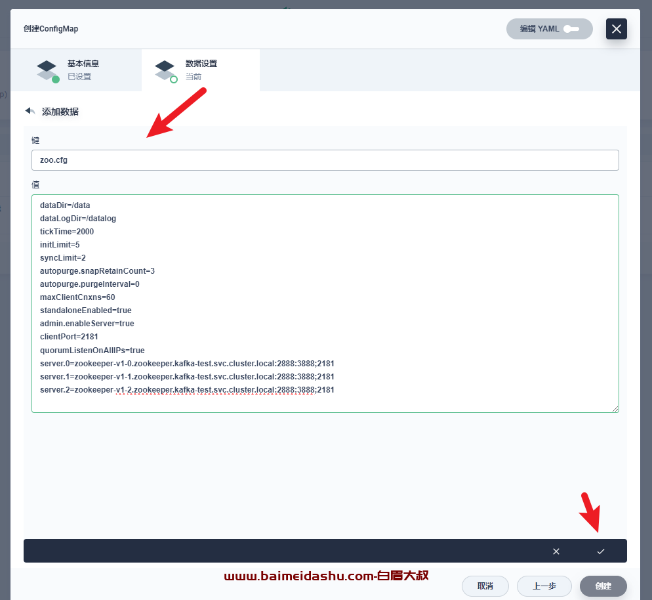
Task: Click the autopurge.snapRetainCount=3 line
Action: [97, 271]
